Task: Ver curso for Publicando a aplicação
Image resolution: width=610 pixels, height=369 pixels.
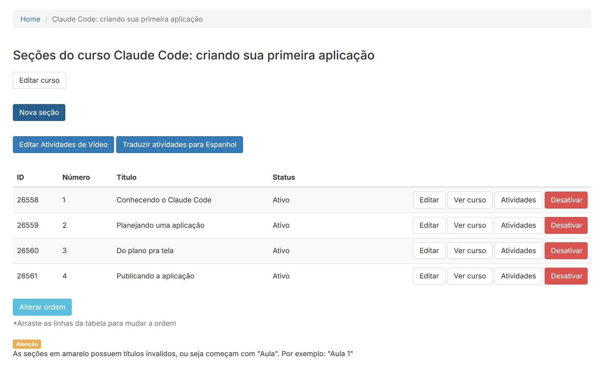Action: coord(470,276)
